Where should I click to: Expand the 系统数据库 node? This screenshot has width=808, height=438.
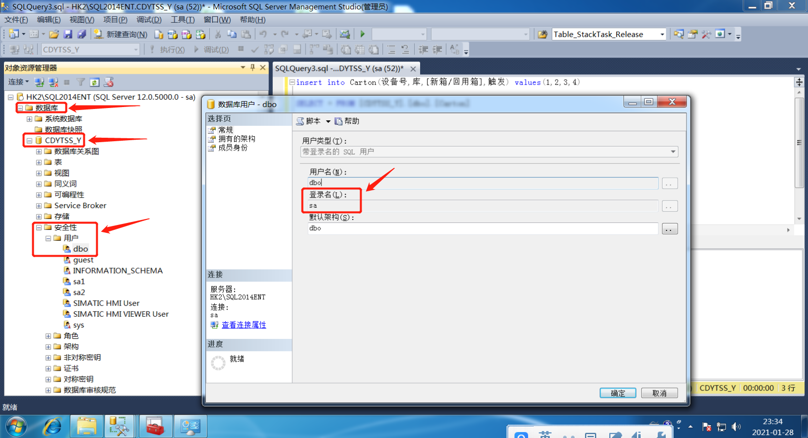pos(29,119)
